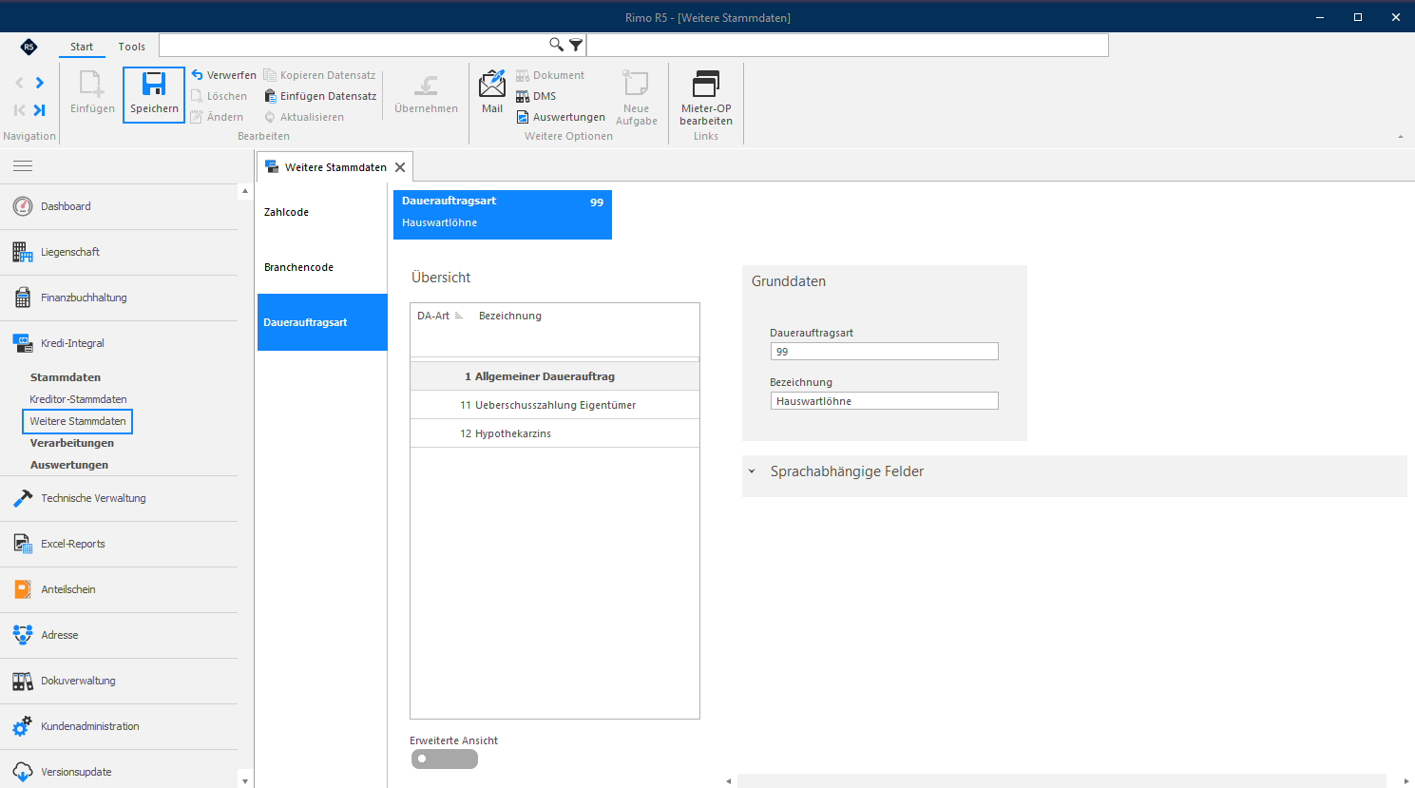Collapse the ribbon with the small arrow
The height and width of the screenshot is (788, 1415).
[x=1400, y=137]
